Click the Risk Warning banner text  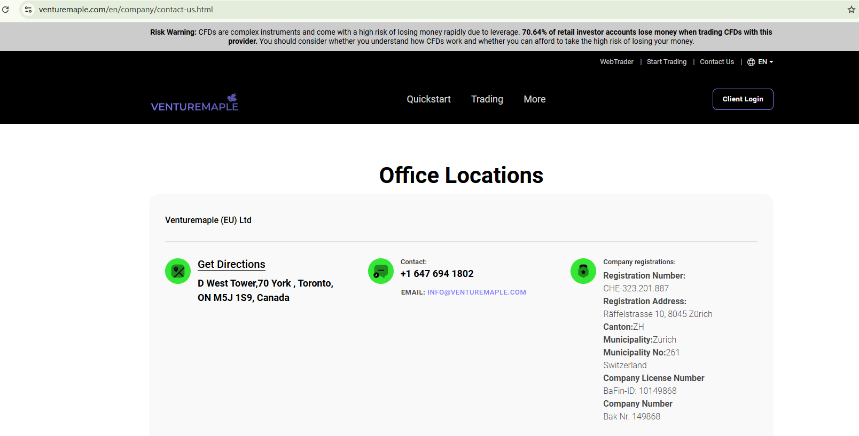461,37
